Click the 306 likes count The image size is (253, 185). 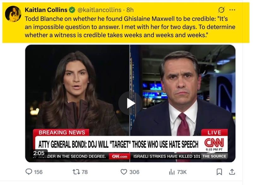tap(134, 172)
